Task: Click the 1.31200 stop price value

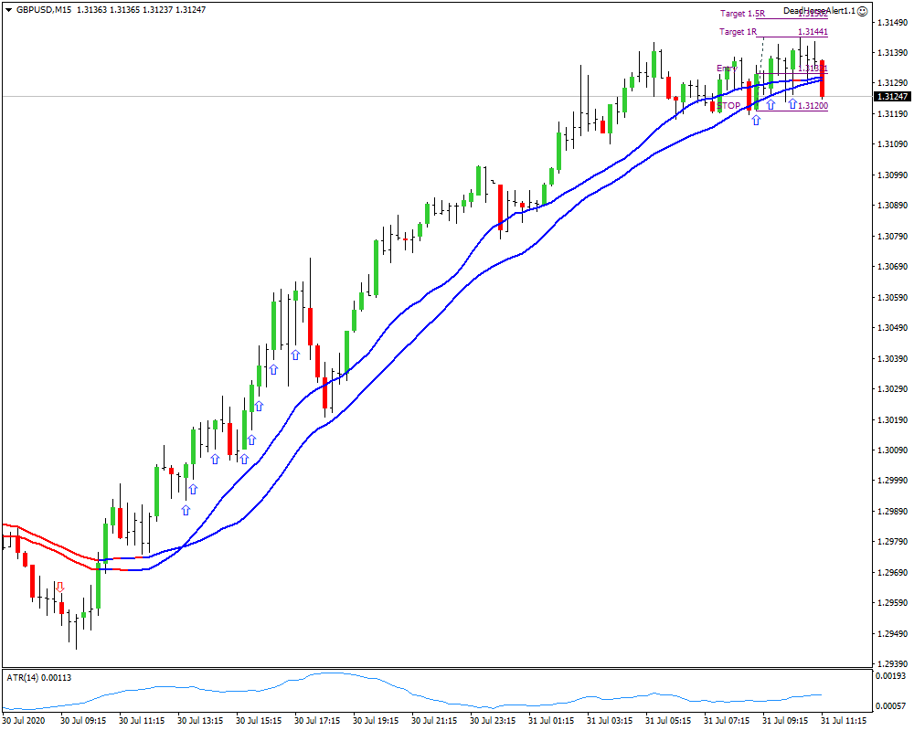Action: [813, 105]
